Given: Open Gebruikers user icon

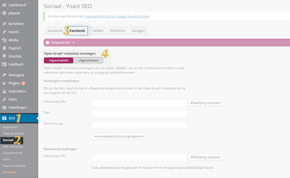Looking at the screenshot, I should coord(4,91).
